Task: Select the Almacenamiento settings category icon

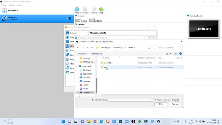Action: pyautogui.click(x=68, y=46)
